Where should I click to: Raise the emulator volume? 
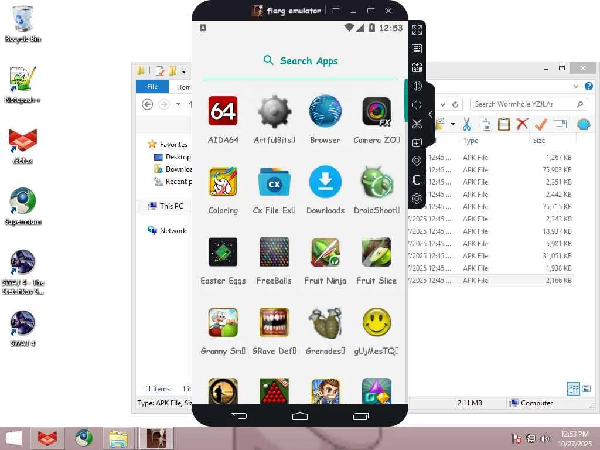click(417, 86)
